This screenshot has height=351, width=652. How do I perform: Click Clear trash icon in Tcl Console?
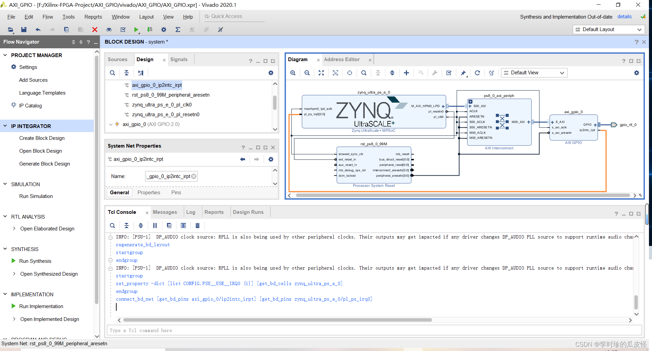(x=198, y=226)
